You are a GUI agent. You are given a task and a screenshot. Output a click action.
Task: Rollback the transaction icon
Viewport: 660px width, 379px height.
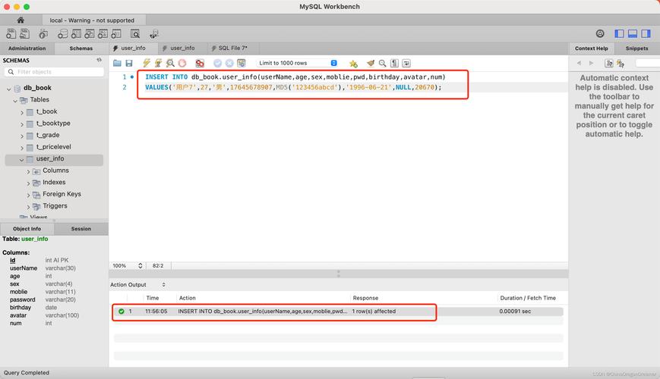[229, 63]
